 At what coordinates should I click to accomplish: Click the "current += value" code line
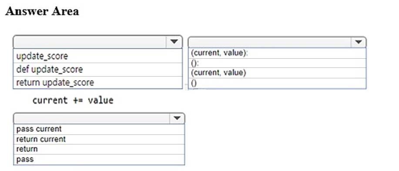(73, 100)
